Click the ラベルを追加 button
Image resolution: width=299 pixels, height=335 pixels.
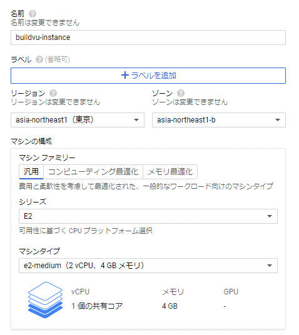148,76
